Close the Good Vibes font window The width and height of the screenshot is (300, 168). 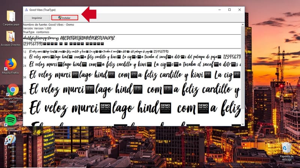click(240, 10)
